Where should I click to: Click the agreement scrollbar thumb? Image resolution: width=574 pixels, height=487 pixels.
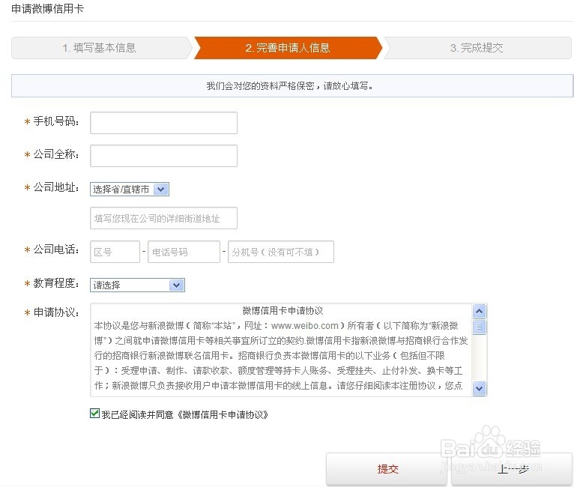(x=479, y=327)
